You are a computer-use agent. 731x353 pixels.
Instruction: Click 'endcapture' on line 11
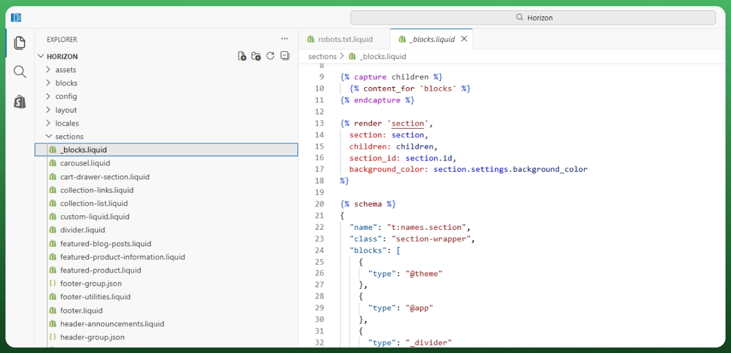click(x=377, y=100)
